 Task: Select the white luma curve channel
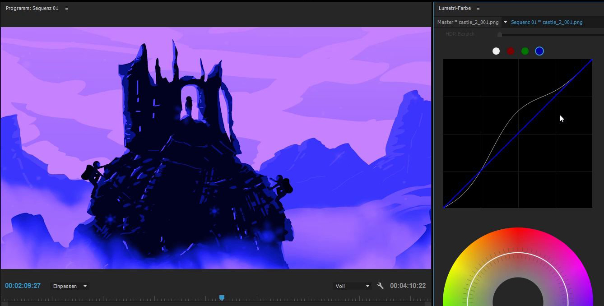496,51
